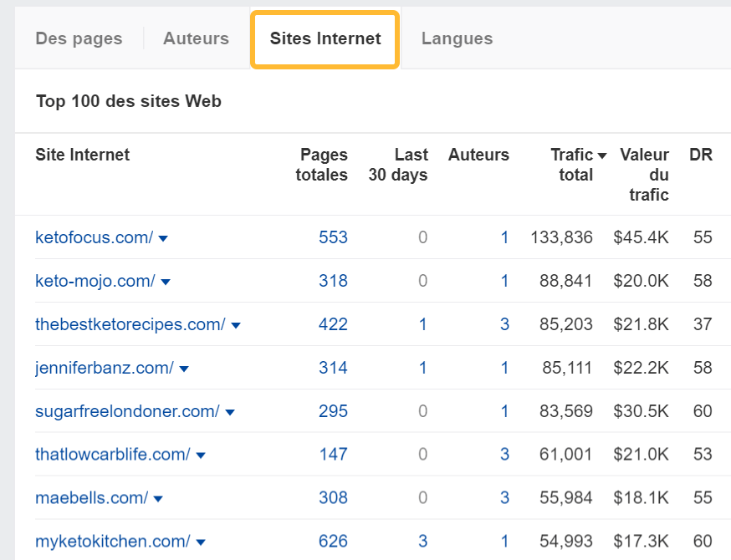The height and width of the screenshot is (560, 731).
Task: Open the dropdown next to thatlowcarblife.com
Action: click(201, 454)
